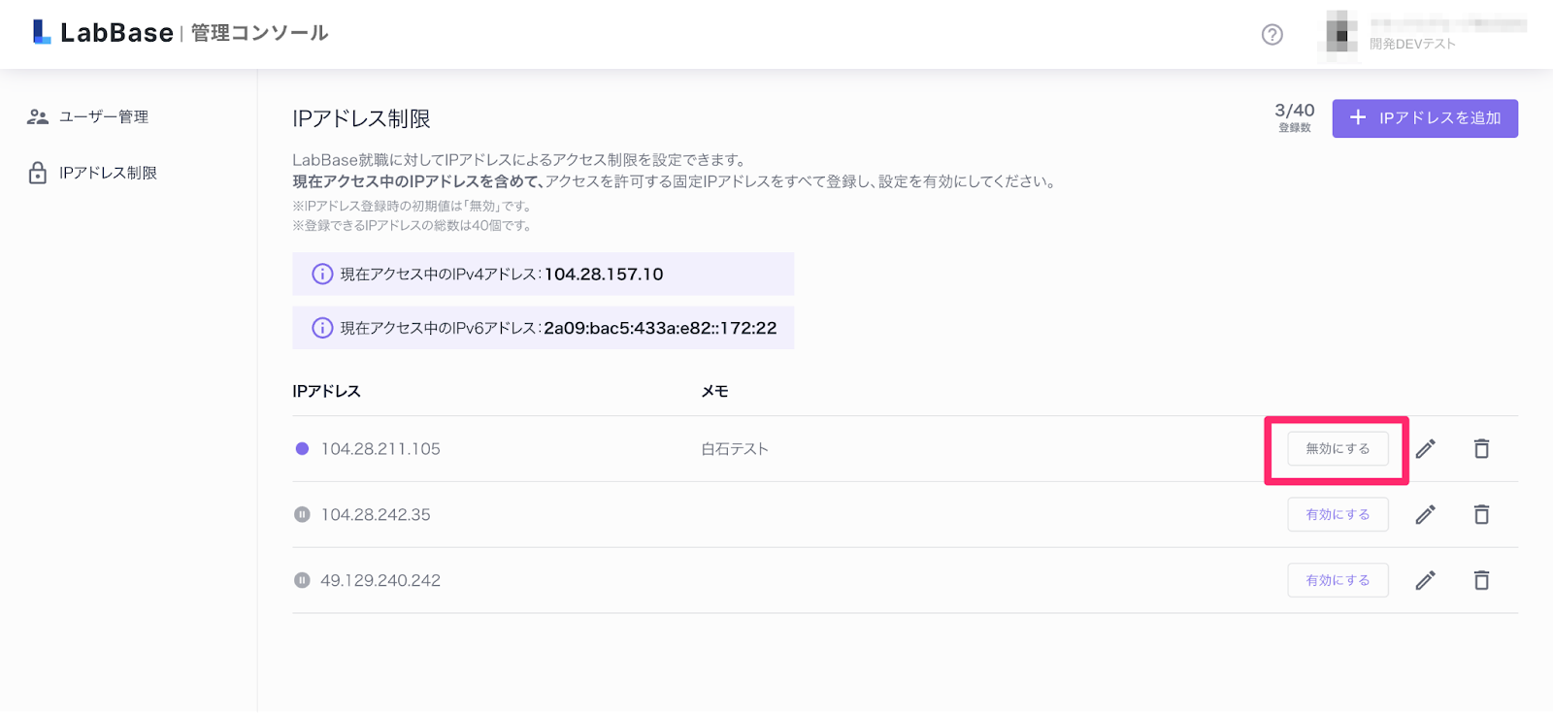
Task: Edit the 49.129.240.242 entry with pencil icon
Action: point(1425,581)
